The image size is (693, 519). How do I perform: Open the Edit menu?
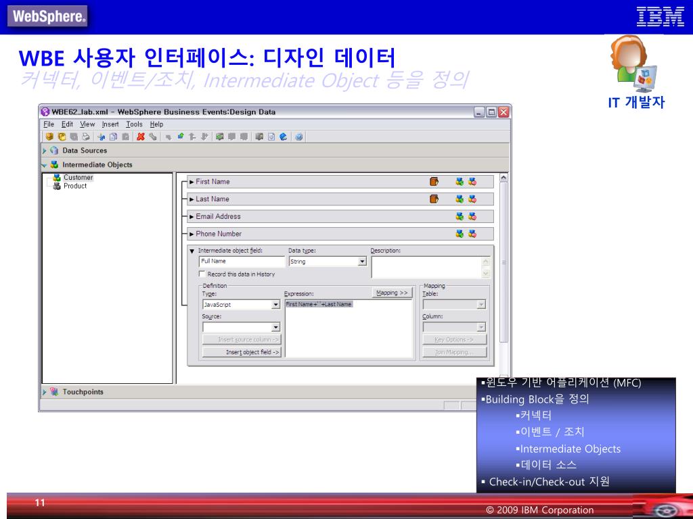[67, 124]
